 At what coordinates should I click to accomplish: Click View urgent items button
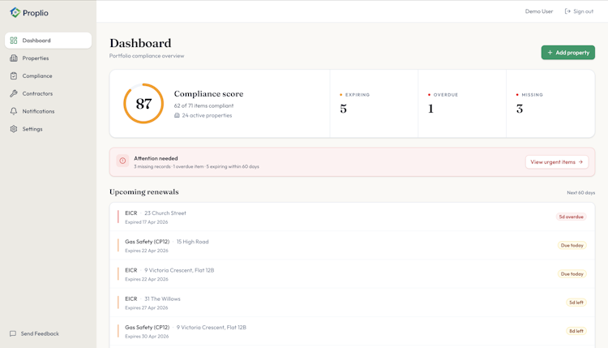point(556,162)
